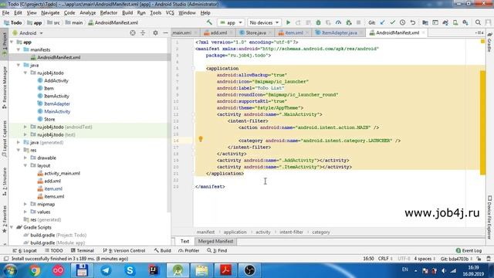Open the Terminal tool window
The height and width of the screenshot is (278, 494).
click(83, 250)
